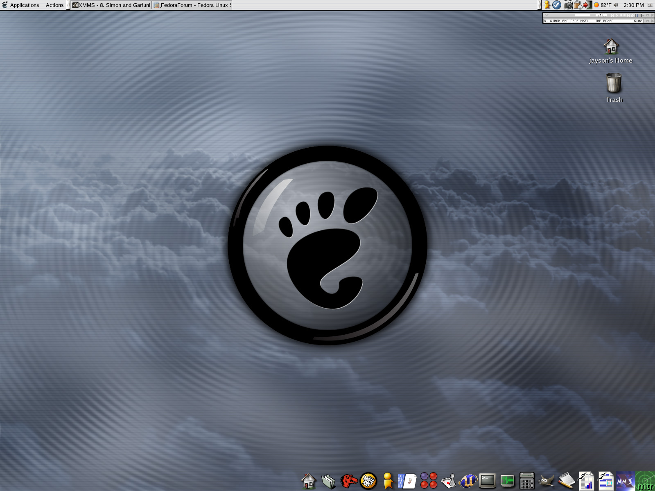Click the rightmost notification icon after the clock

point(650,5)
